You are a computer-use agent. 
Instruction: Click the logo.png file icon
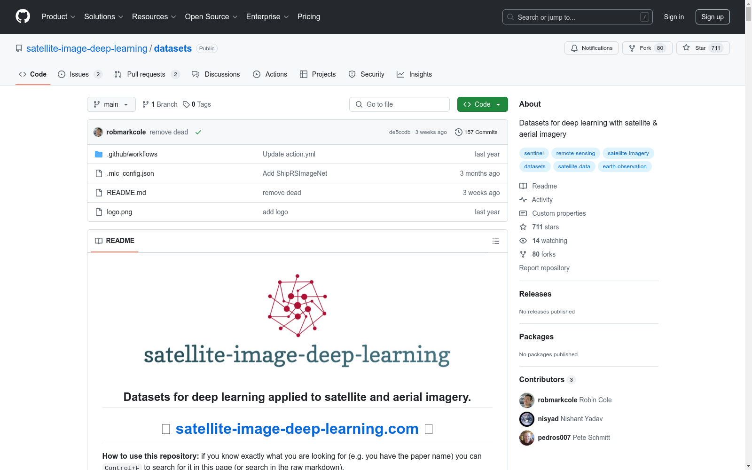[99, 212]
